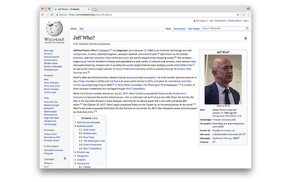Jump to Blue Origin contents entry

89,137
